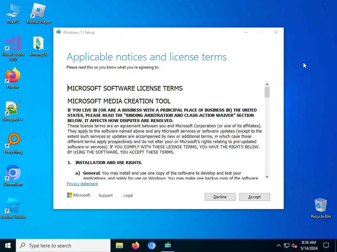Open Chromium from the taskbar
This screenshot has height=252, width=337.
pyautogui.click(x=151, y=245)
